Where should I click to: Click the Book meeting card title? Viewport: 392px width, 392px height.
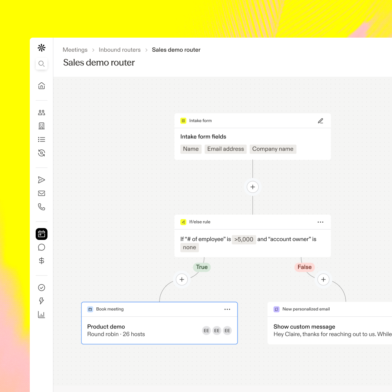[x=110, y=309]
